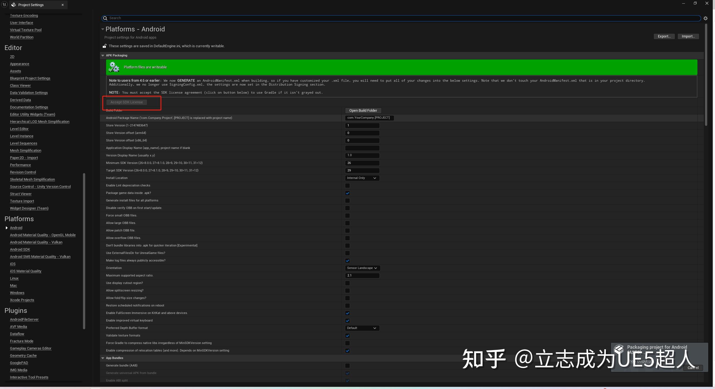Edit the Minimum SDK Version field showing 26

click(362, 163)
